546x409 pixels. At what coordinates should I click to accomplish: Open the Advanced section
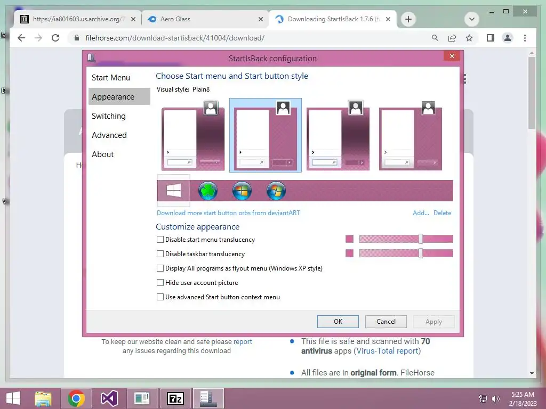click(119, 135)
